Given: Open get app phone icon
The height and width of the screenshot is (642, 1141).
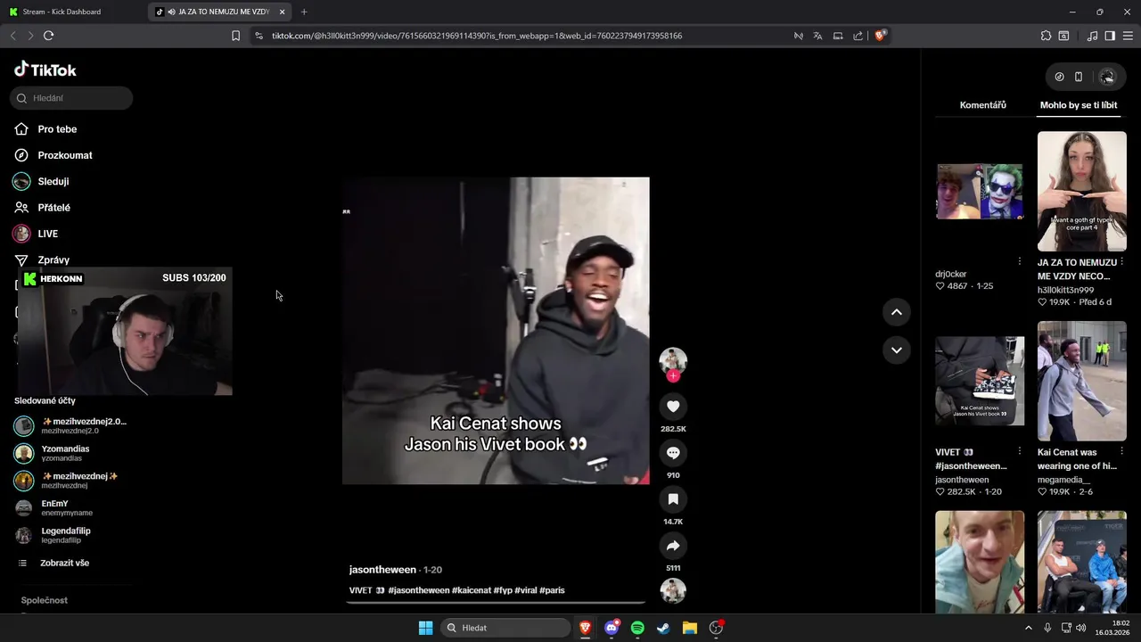Looking at the screenshot, I should [1079, 77].
